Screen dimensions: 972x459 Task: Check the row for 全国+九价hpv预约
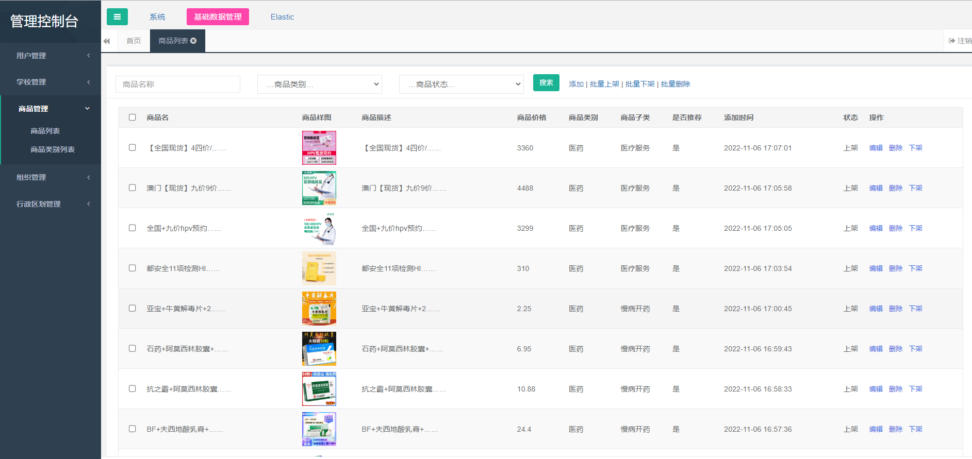[133, 228]
